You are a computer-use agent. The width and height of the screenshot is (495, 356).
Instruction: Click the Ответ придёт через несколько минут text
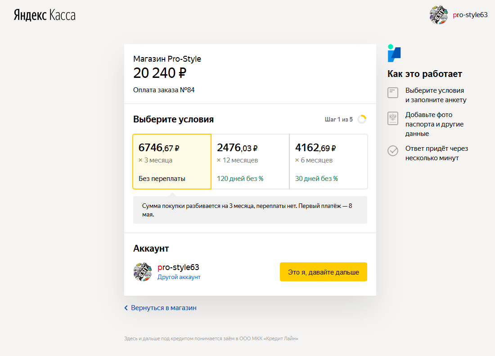(x=436, y=153)
